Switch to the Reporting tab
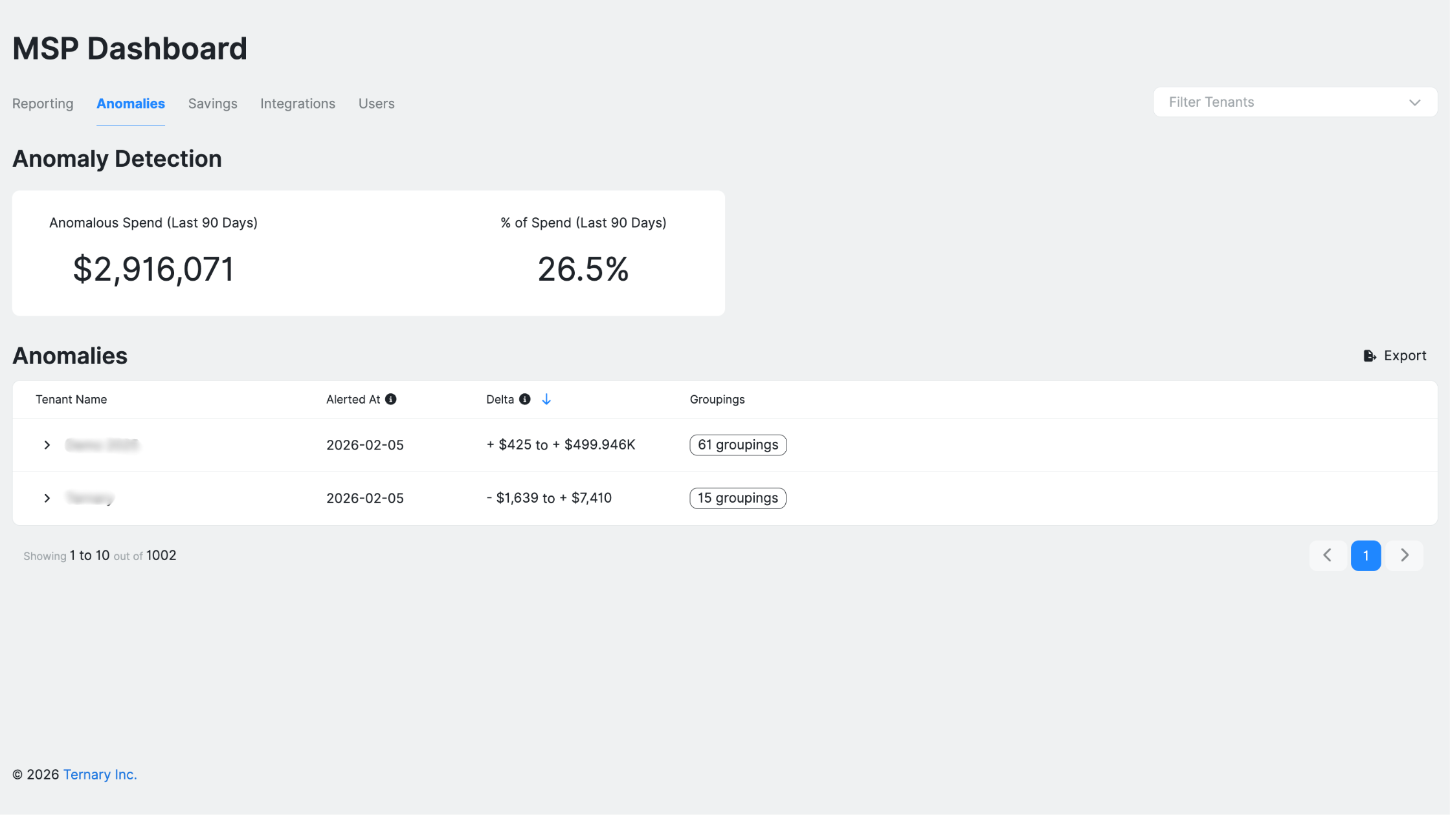Screen dimensions: 1450x815 pyautogui.click(x=43, y=103)
